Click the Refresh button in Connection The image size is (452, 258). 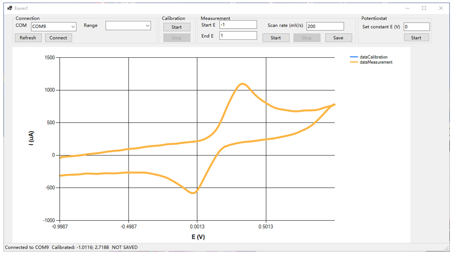[x=28, y=38]
